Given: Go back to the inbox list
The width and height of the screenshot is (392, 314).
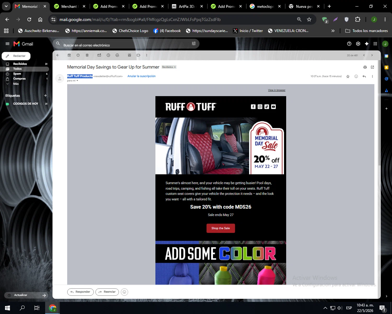Looking at the screenshot, I should point(58,55).
